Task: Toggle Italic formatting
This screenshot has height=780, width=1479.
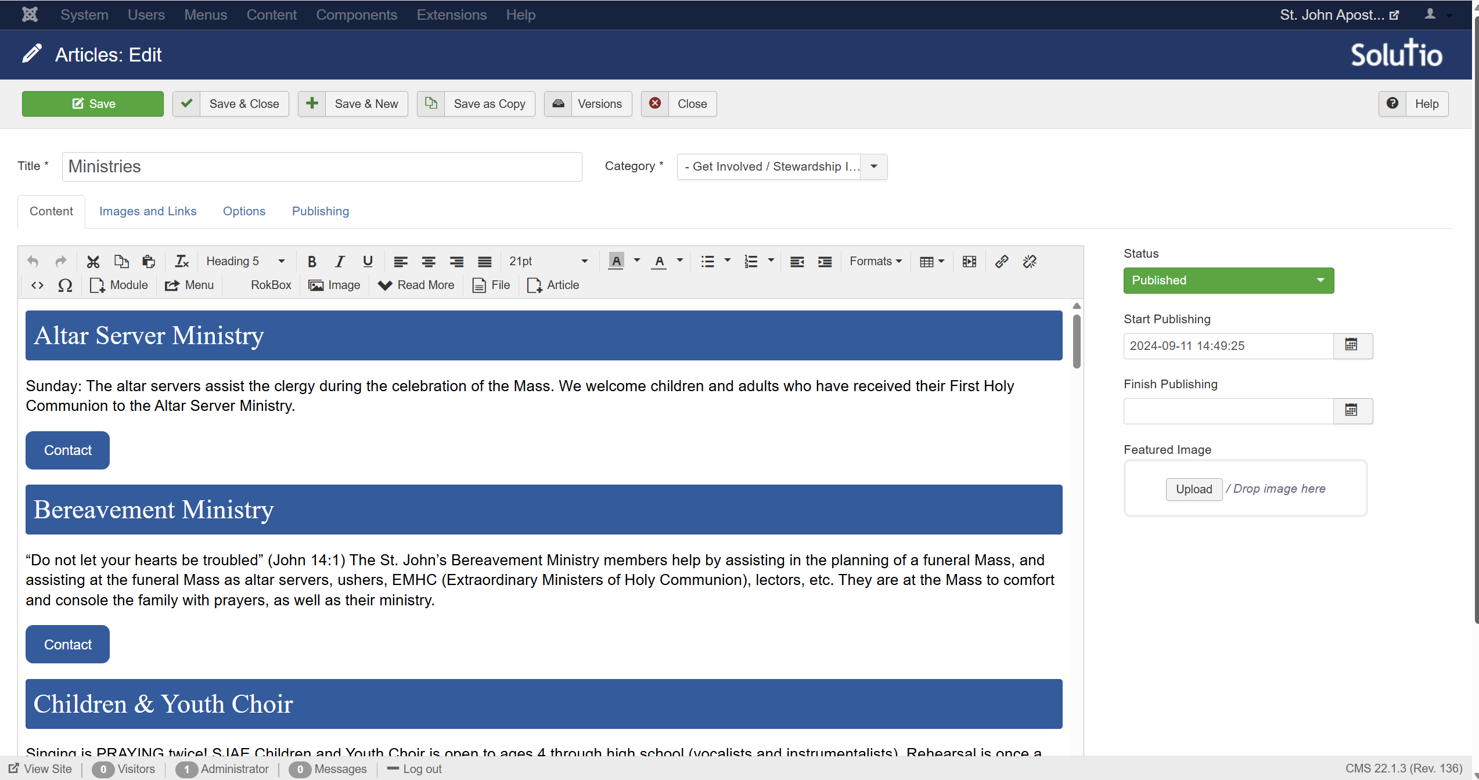Action: coord(340,262)
